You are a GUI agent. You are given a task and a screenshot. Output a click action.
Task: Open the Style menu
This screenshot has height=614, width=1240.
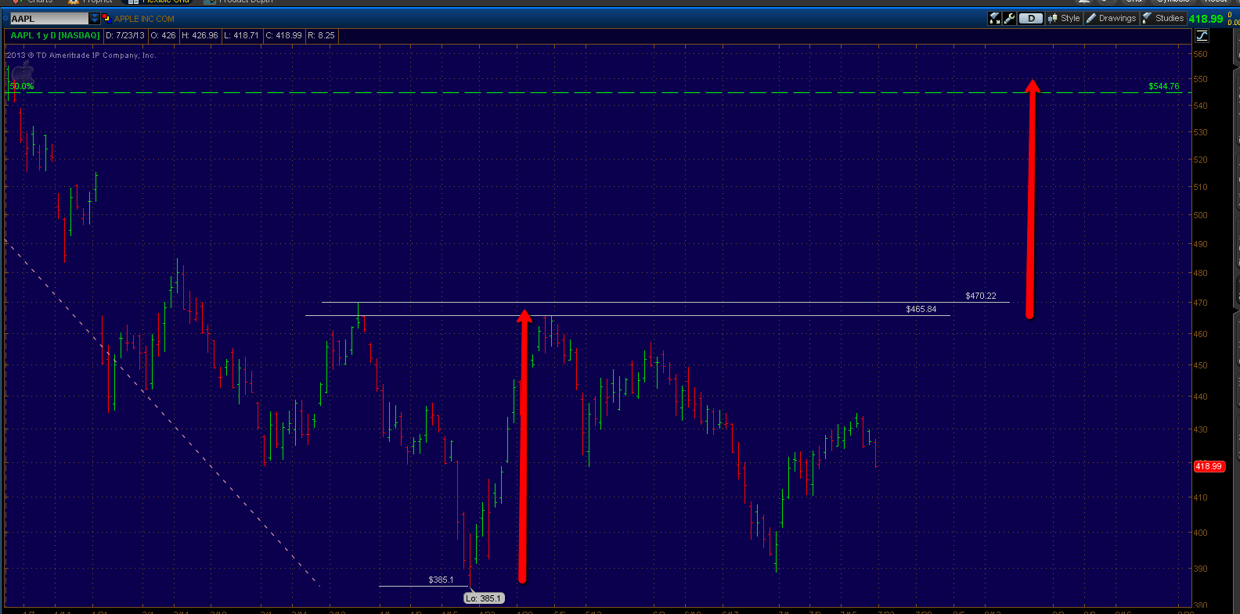(1064, 18)
